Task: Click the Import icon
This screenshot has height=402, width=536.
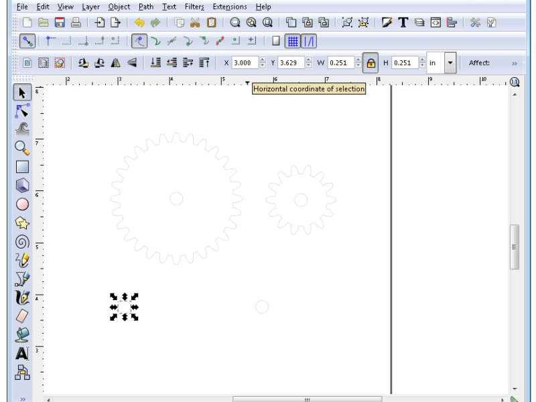Action: 99,23
